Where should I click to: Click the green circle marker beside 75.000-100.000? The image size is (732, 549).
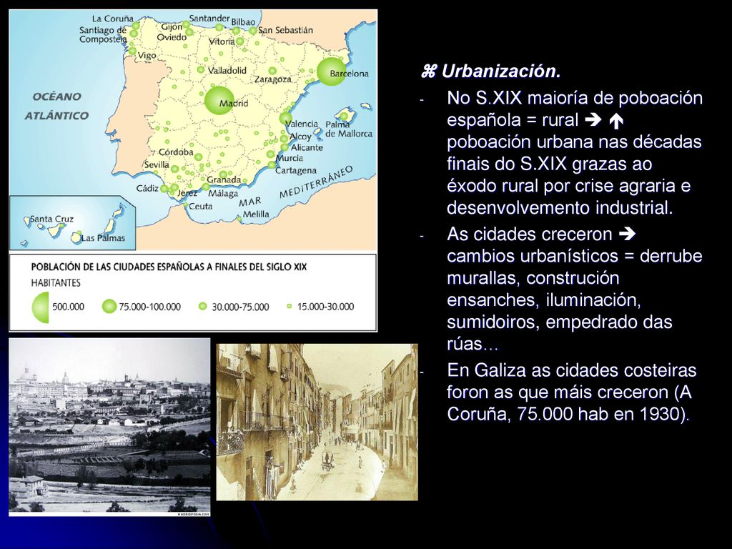point(109,306)
